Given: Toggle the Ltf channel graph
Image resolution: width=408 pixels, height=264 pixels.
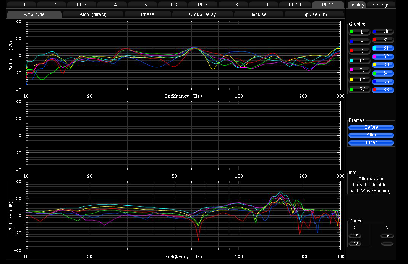Looking at the screenshot, I should [359, 80].
